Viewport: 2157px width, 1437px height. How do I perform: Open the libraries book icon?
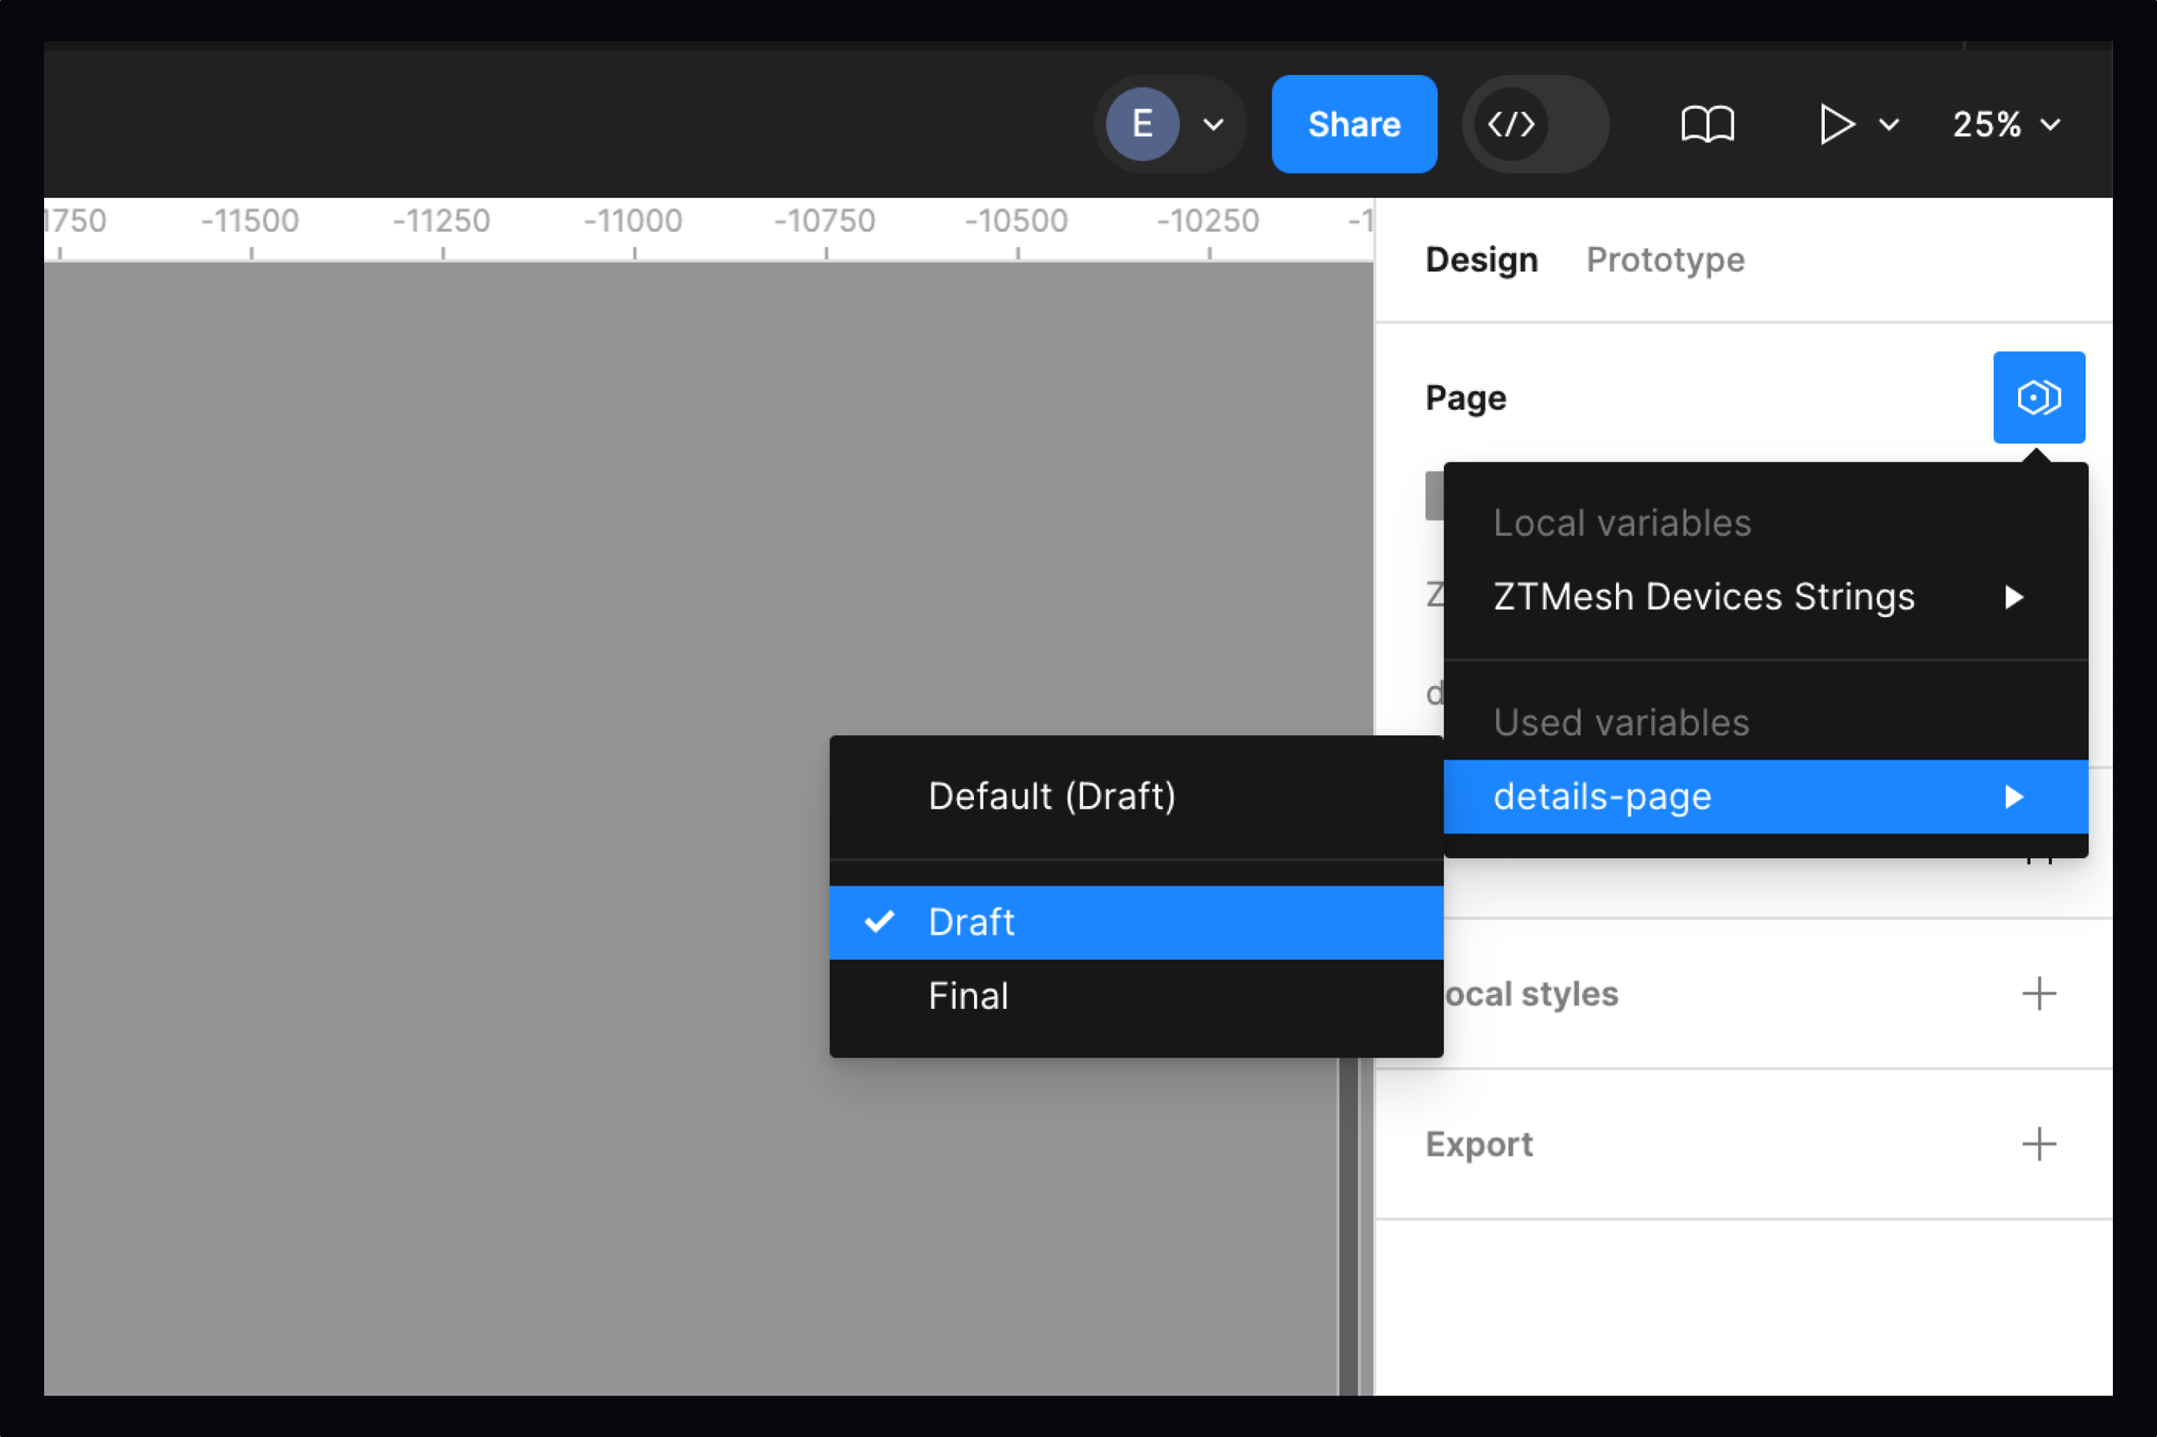[1707, 123]
